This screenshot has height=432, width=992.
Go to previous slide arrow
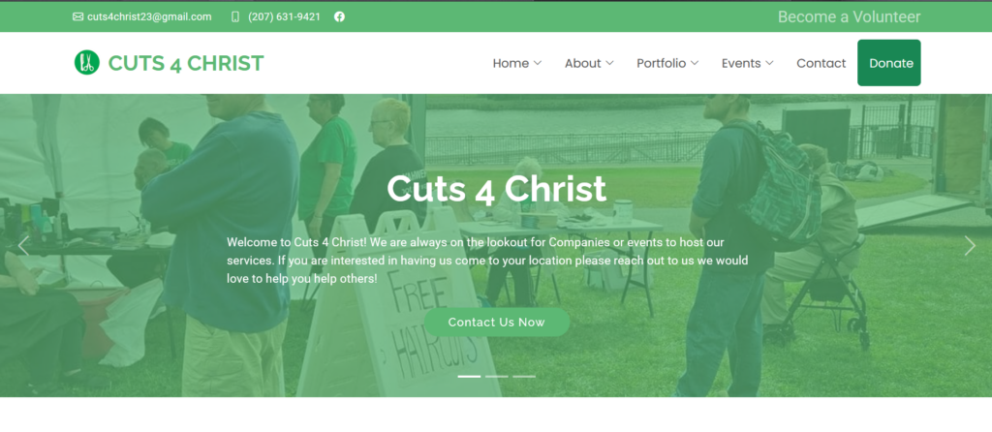(x=23, y=245)
